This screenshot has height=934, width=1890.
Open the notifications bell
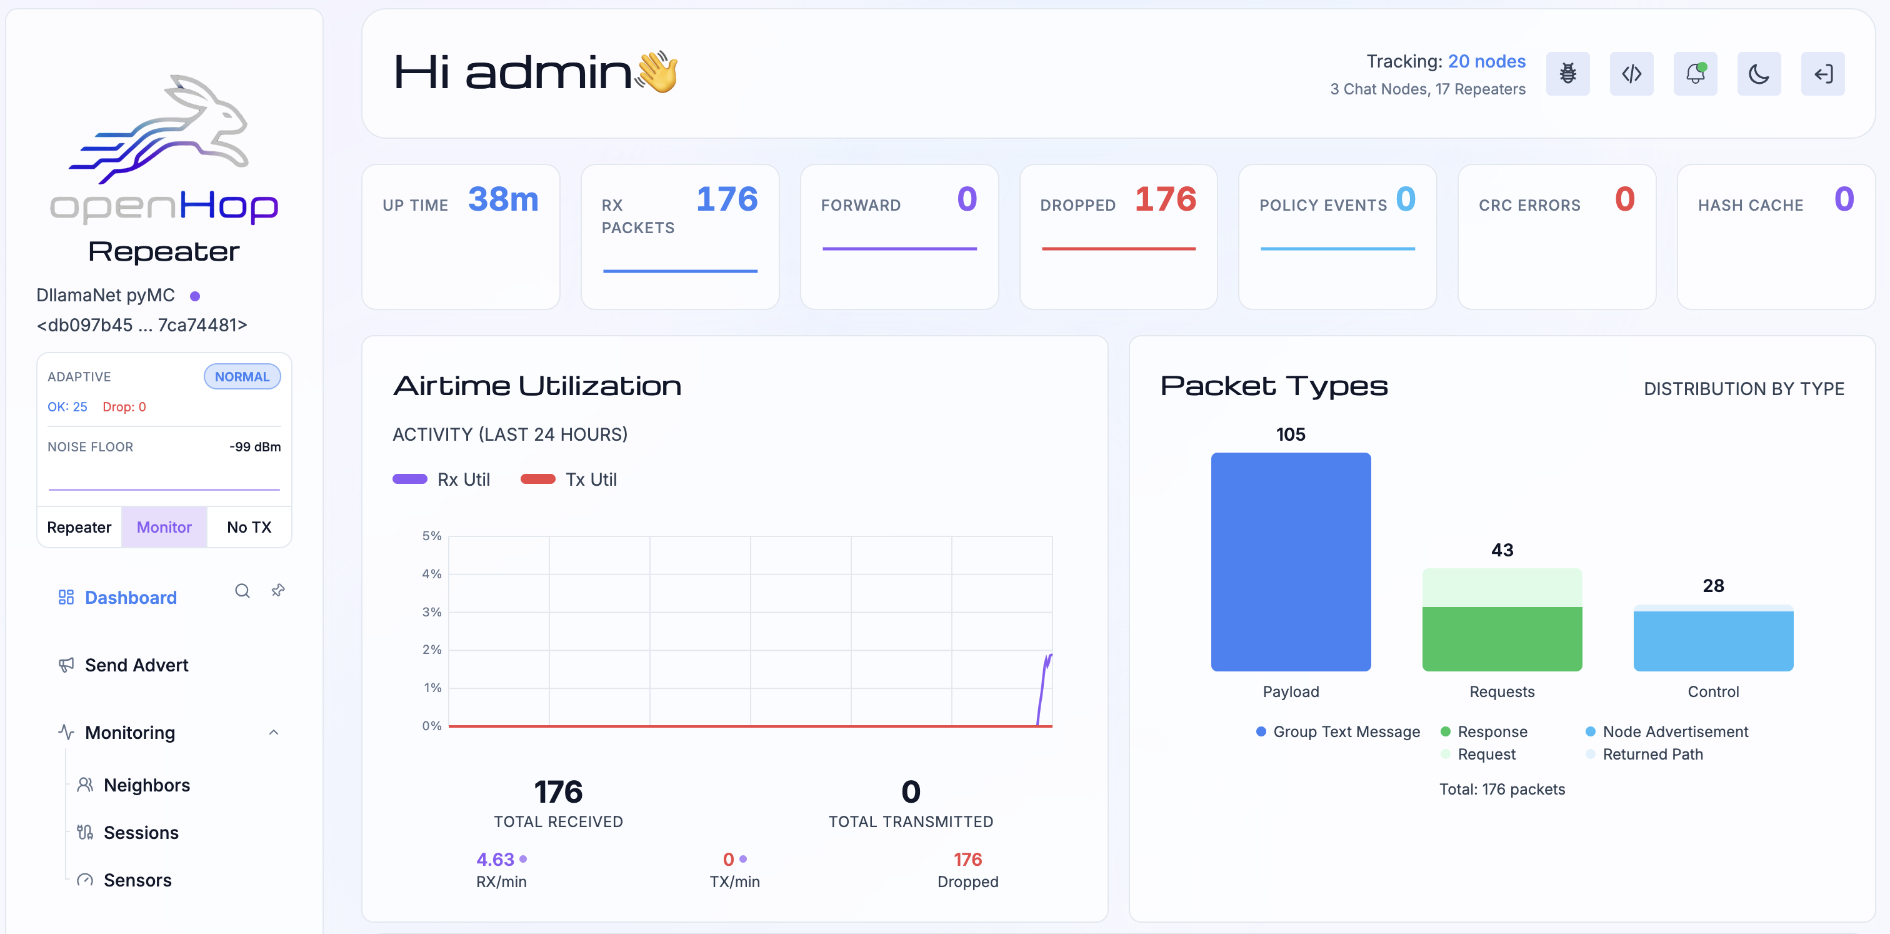point(1695,73)
